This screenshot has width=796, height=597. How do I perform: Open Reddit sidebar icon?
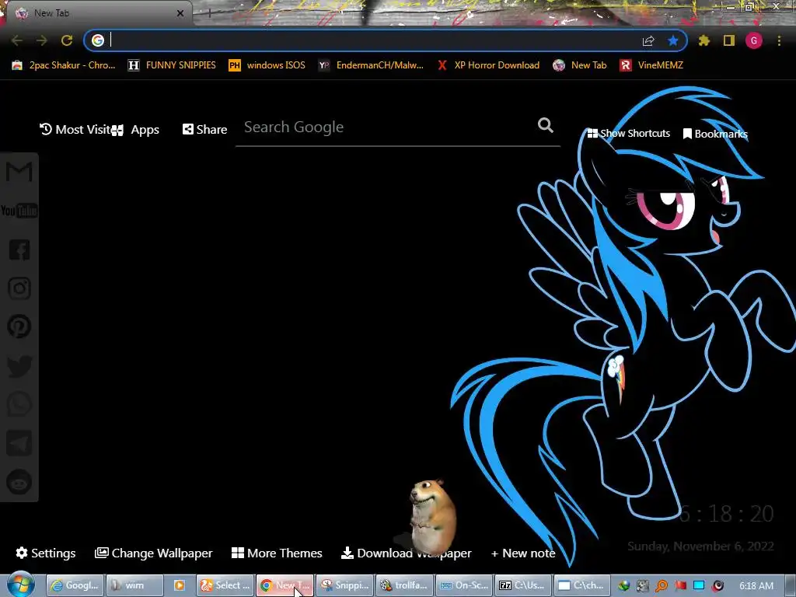pos(19,482)
